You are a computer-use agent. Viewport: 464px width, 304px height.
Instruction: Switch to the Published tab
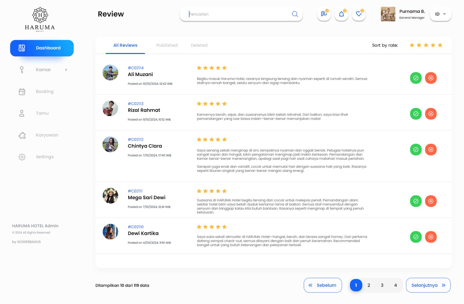[x=167, y=45]
